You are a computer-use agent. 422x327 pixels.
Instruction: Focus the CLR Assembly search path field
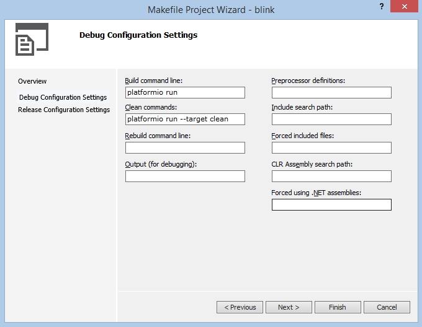(331, 176)
